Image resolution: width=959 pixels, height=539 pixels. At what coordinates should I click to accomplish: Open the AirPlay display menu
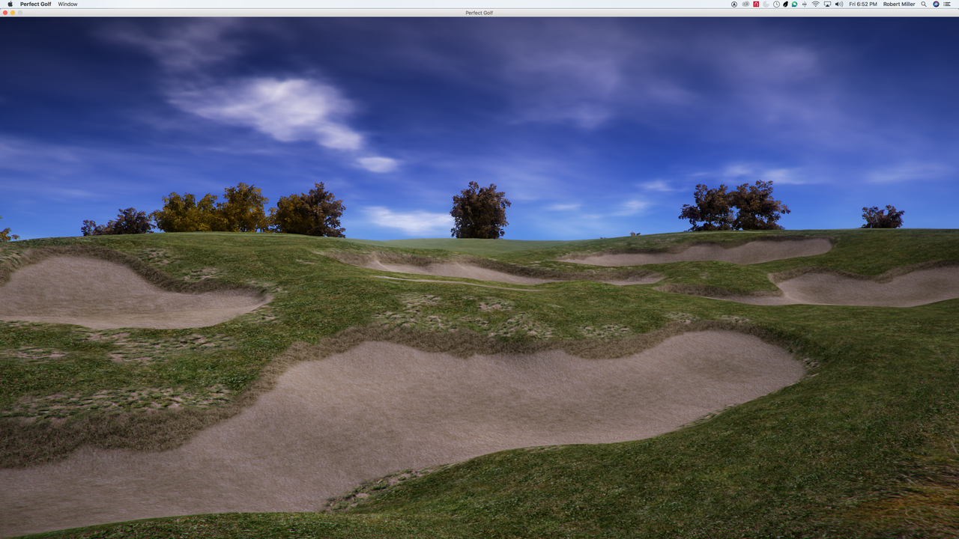827,4
